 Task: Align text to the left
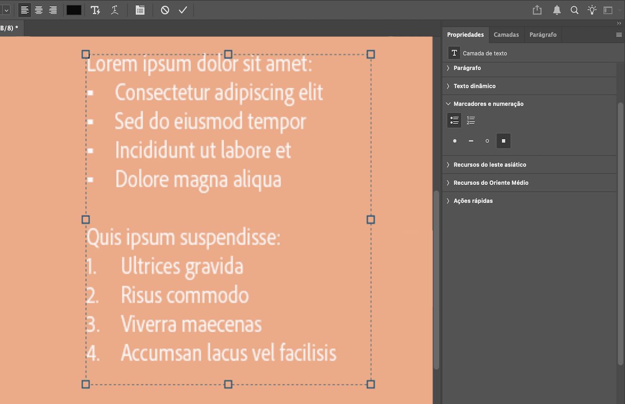coord(24,10)
